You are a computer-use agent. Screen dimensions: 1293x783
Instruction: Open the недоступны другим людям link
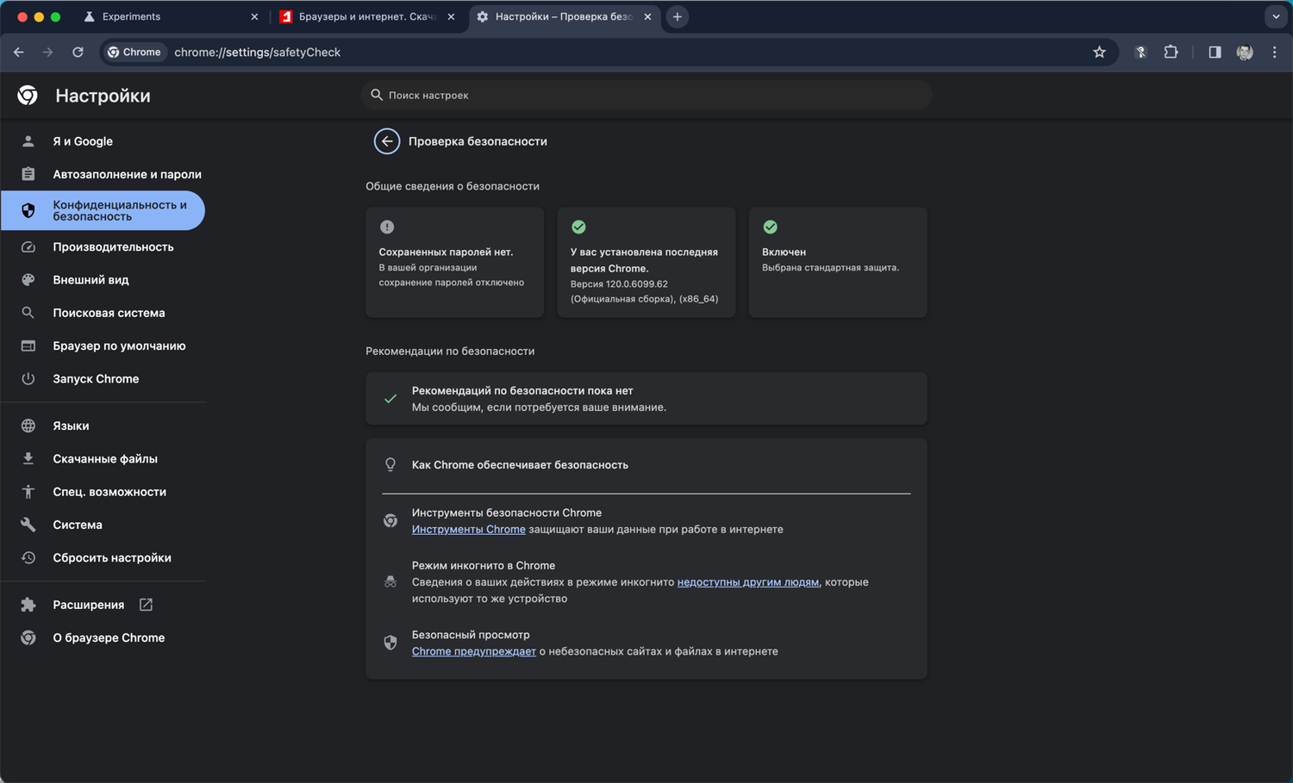point(747,582)
